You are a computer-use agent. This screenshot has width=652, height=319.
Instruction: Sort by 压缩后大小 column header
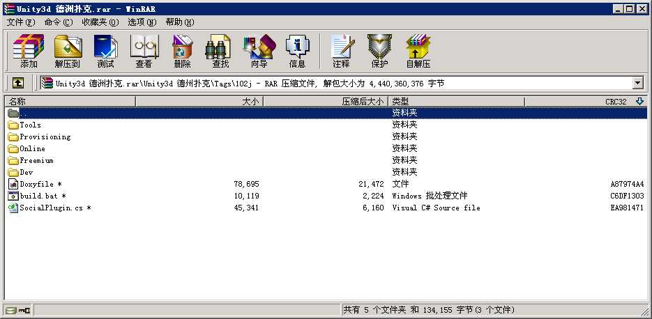click(326, 102)
